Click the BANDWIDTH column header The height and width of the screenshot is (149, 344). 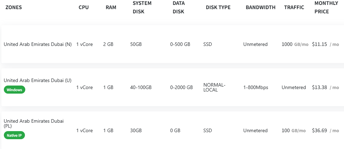click(260, 7)
